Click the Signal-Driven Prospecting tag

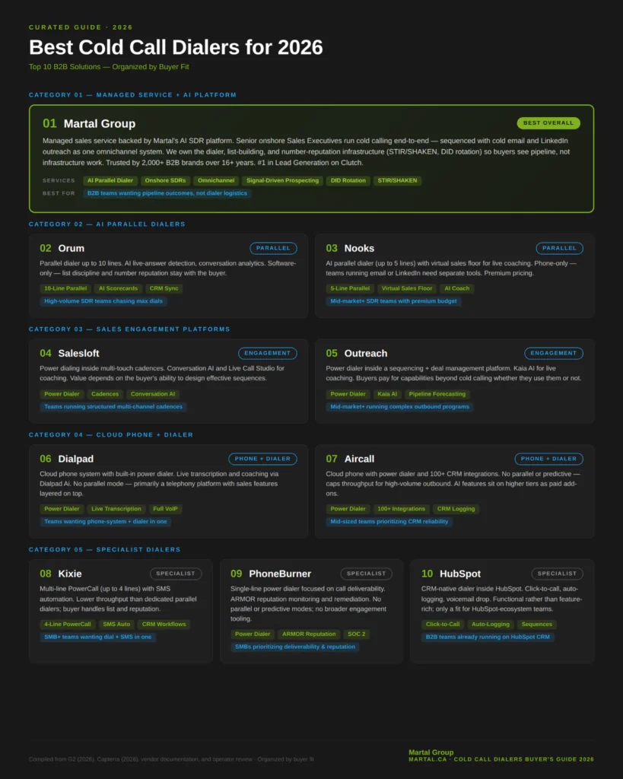tap(283, 180)
